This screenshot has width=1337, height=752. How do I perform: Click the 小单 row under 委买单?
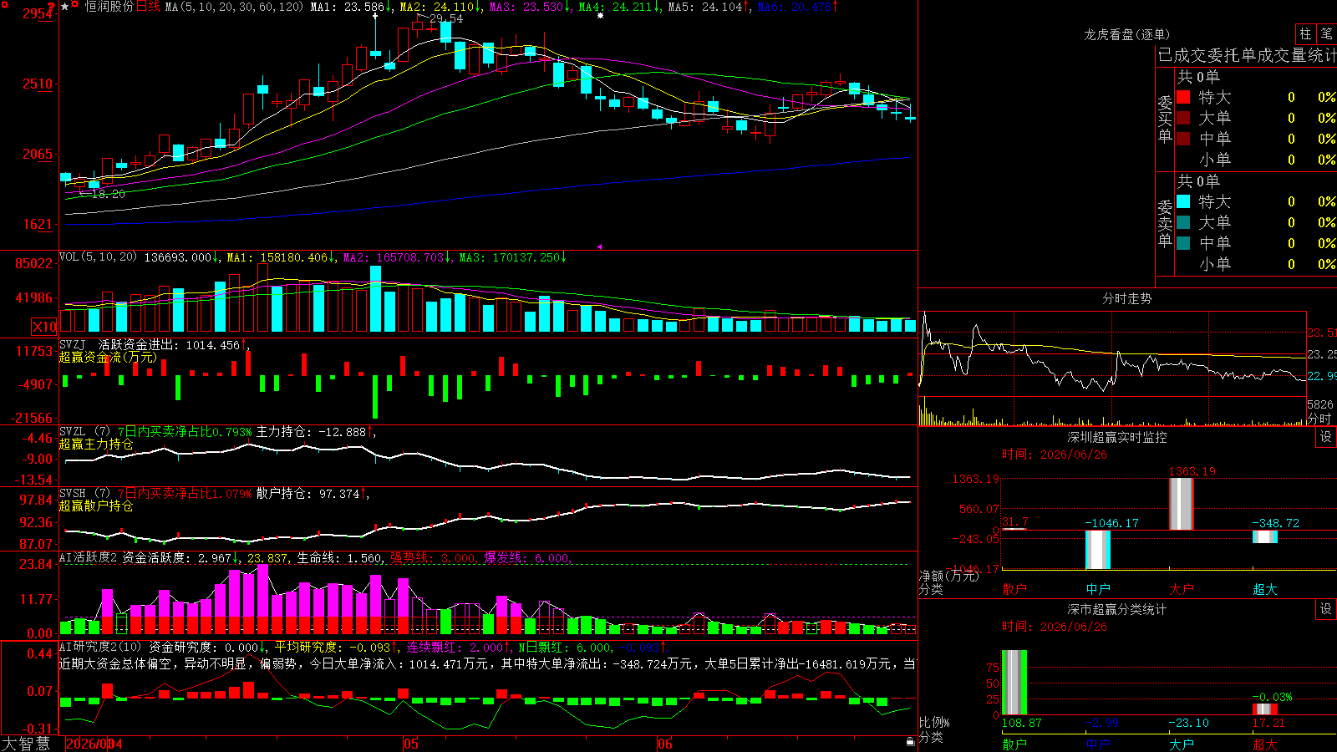point(1257,160)
